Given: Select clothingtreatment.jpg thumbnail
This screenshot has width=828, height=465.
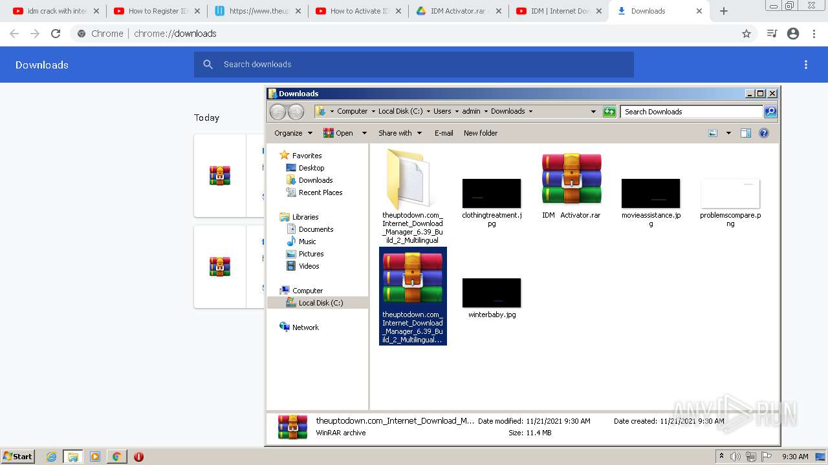Looking at the screenshot, I should click(492, 194).
